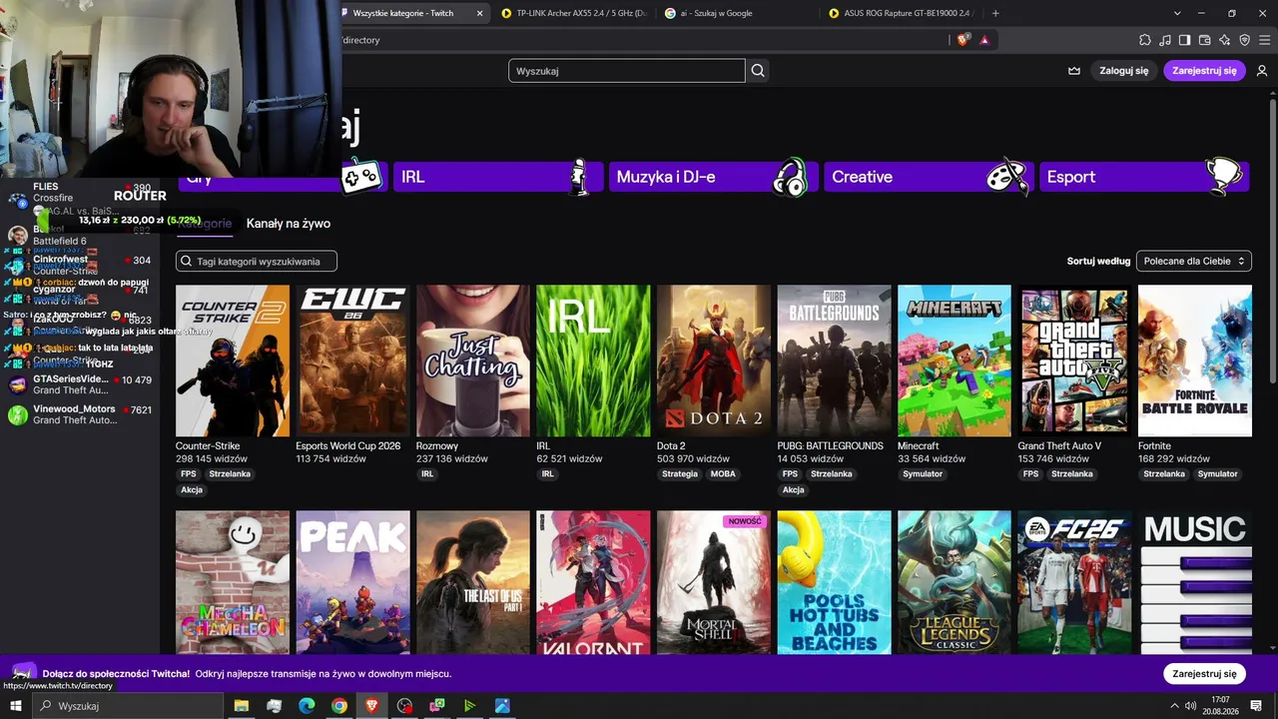The width and height of the screenshot is (1278, 719).
Task: Open the Brave Wallet icon
Action: [x=1204, y=40]
